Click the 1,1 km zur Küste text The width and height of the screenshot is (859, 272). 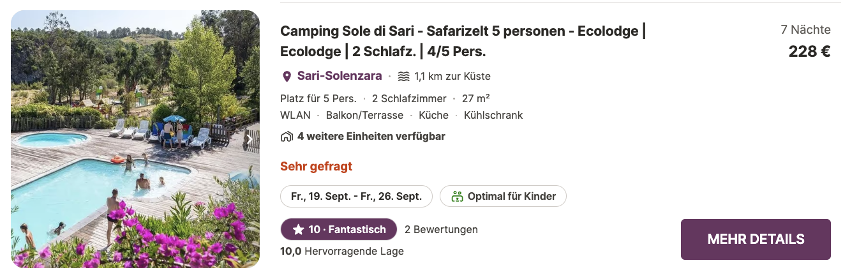(x=452, y=77)
